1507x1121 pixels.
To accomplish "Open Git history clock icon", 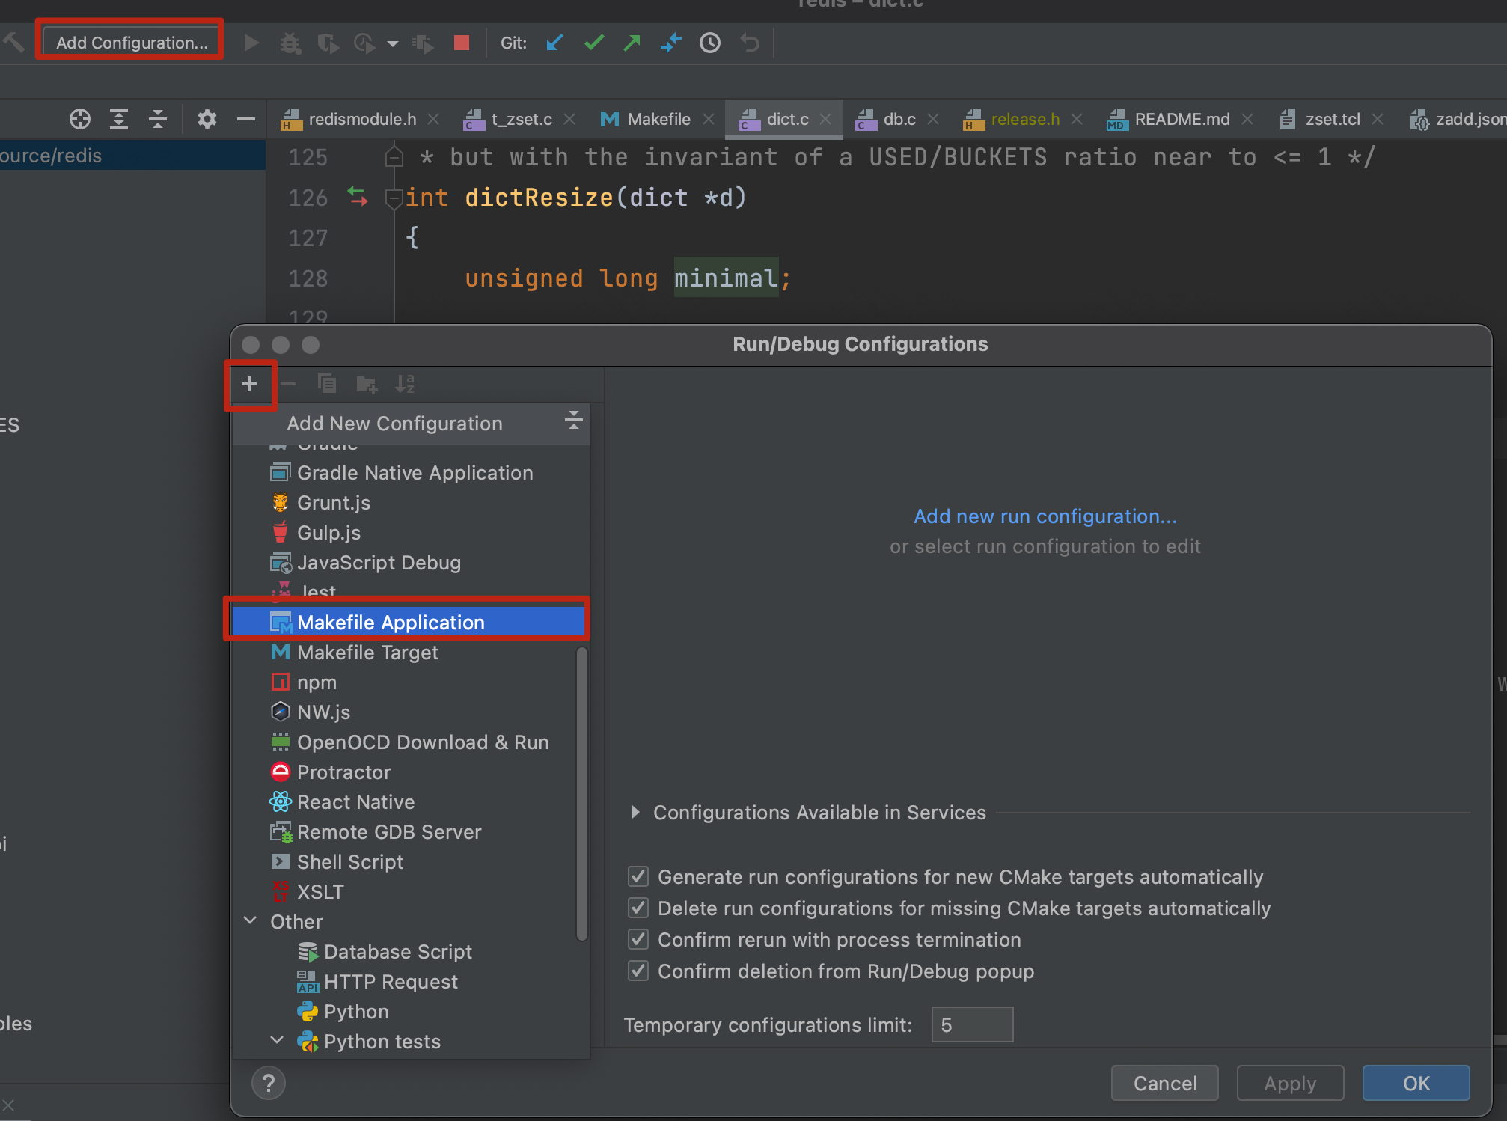I will coord(710,43).
